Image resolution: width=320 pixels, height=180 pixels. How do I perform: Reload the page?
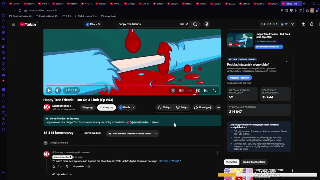coord(20,10)
